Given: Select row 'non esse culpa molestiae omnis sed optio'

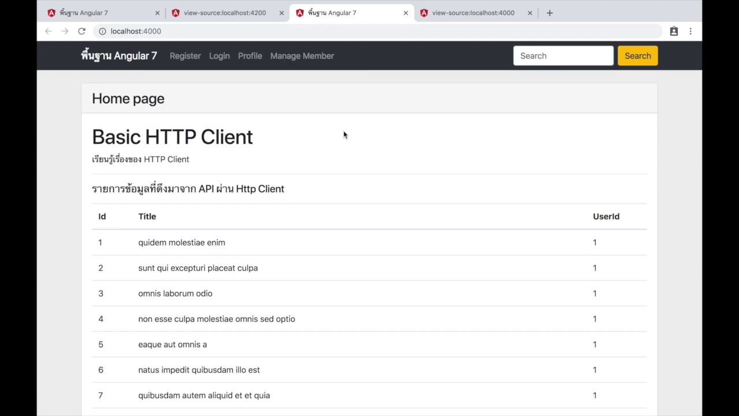Looking at the screenshot, I should pyautogui.click(x=369, y=319).
